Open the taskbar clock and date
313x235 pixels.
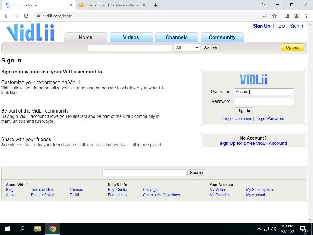click(x=287, y=229)
